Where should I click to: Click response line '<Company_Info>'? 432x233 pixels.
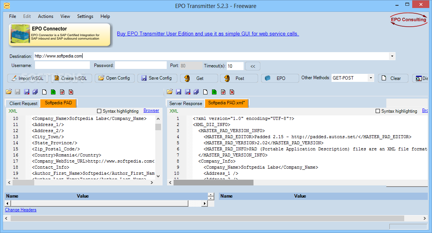click(217, 161)
